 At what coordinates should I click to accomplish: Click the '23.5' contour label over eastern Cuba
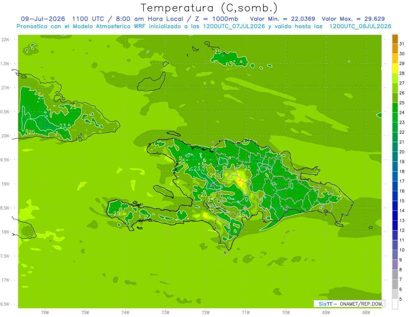[65, 126]
